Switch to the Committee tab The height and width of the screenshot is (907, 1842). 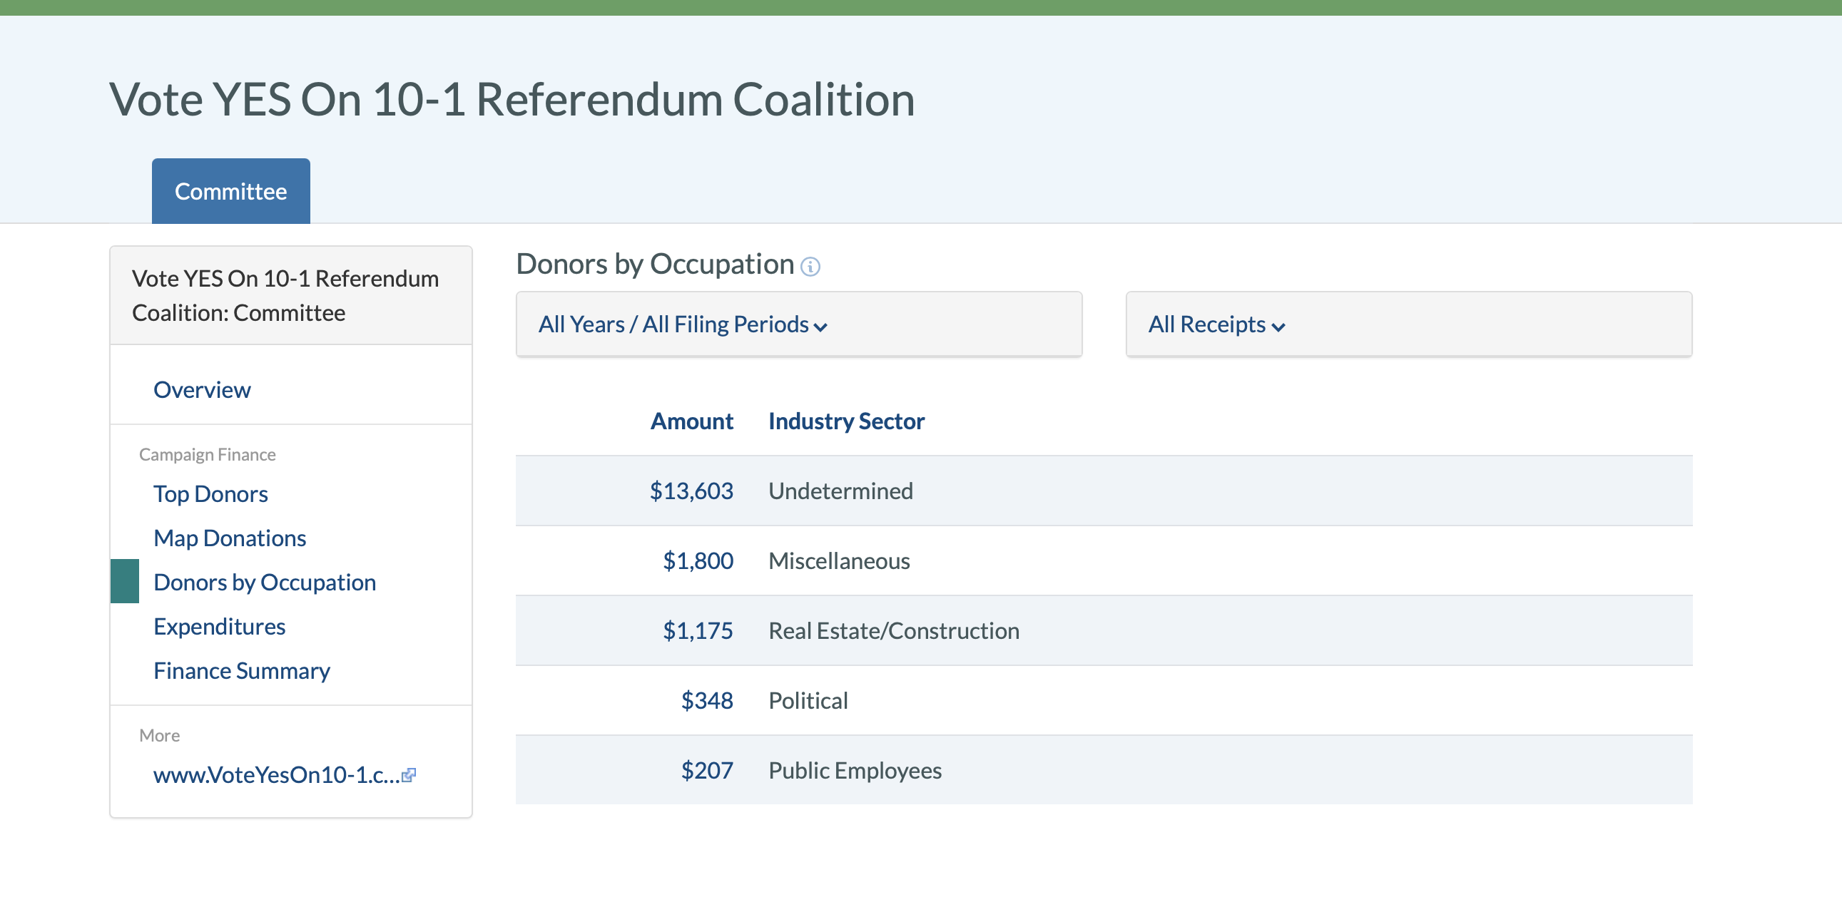tap(230, 190)
